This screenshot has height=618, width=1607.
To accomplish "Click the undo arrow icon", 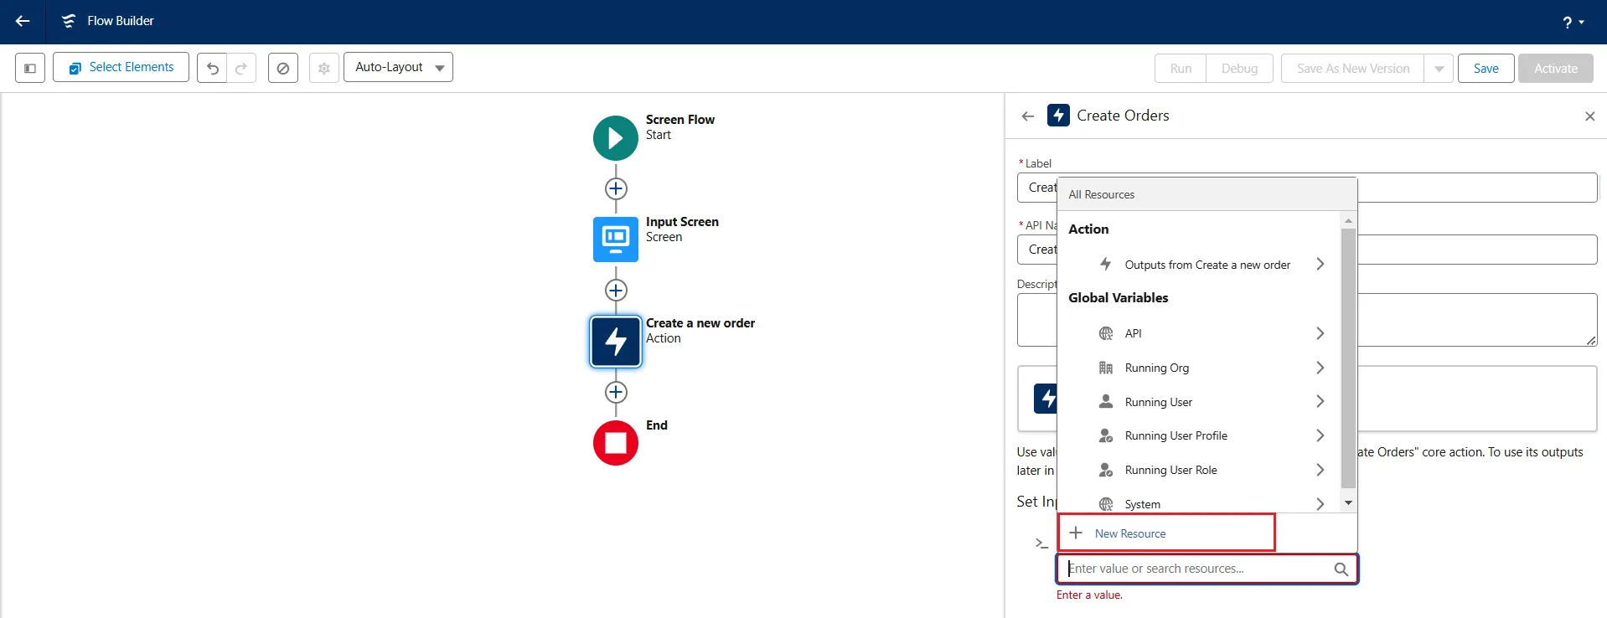I will (x=213, y=68).
